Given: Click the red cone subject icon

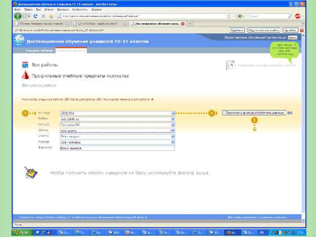Looking at the screenshot, I should pos(25,75).
